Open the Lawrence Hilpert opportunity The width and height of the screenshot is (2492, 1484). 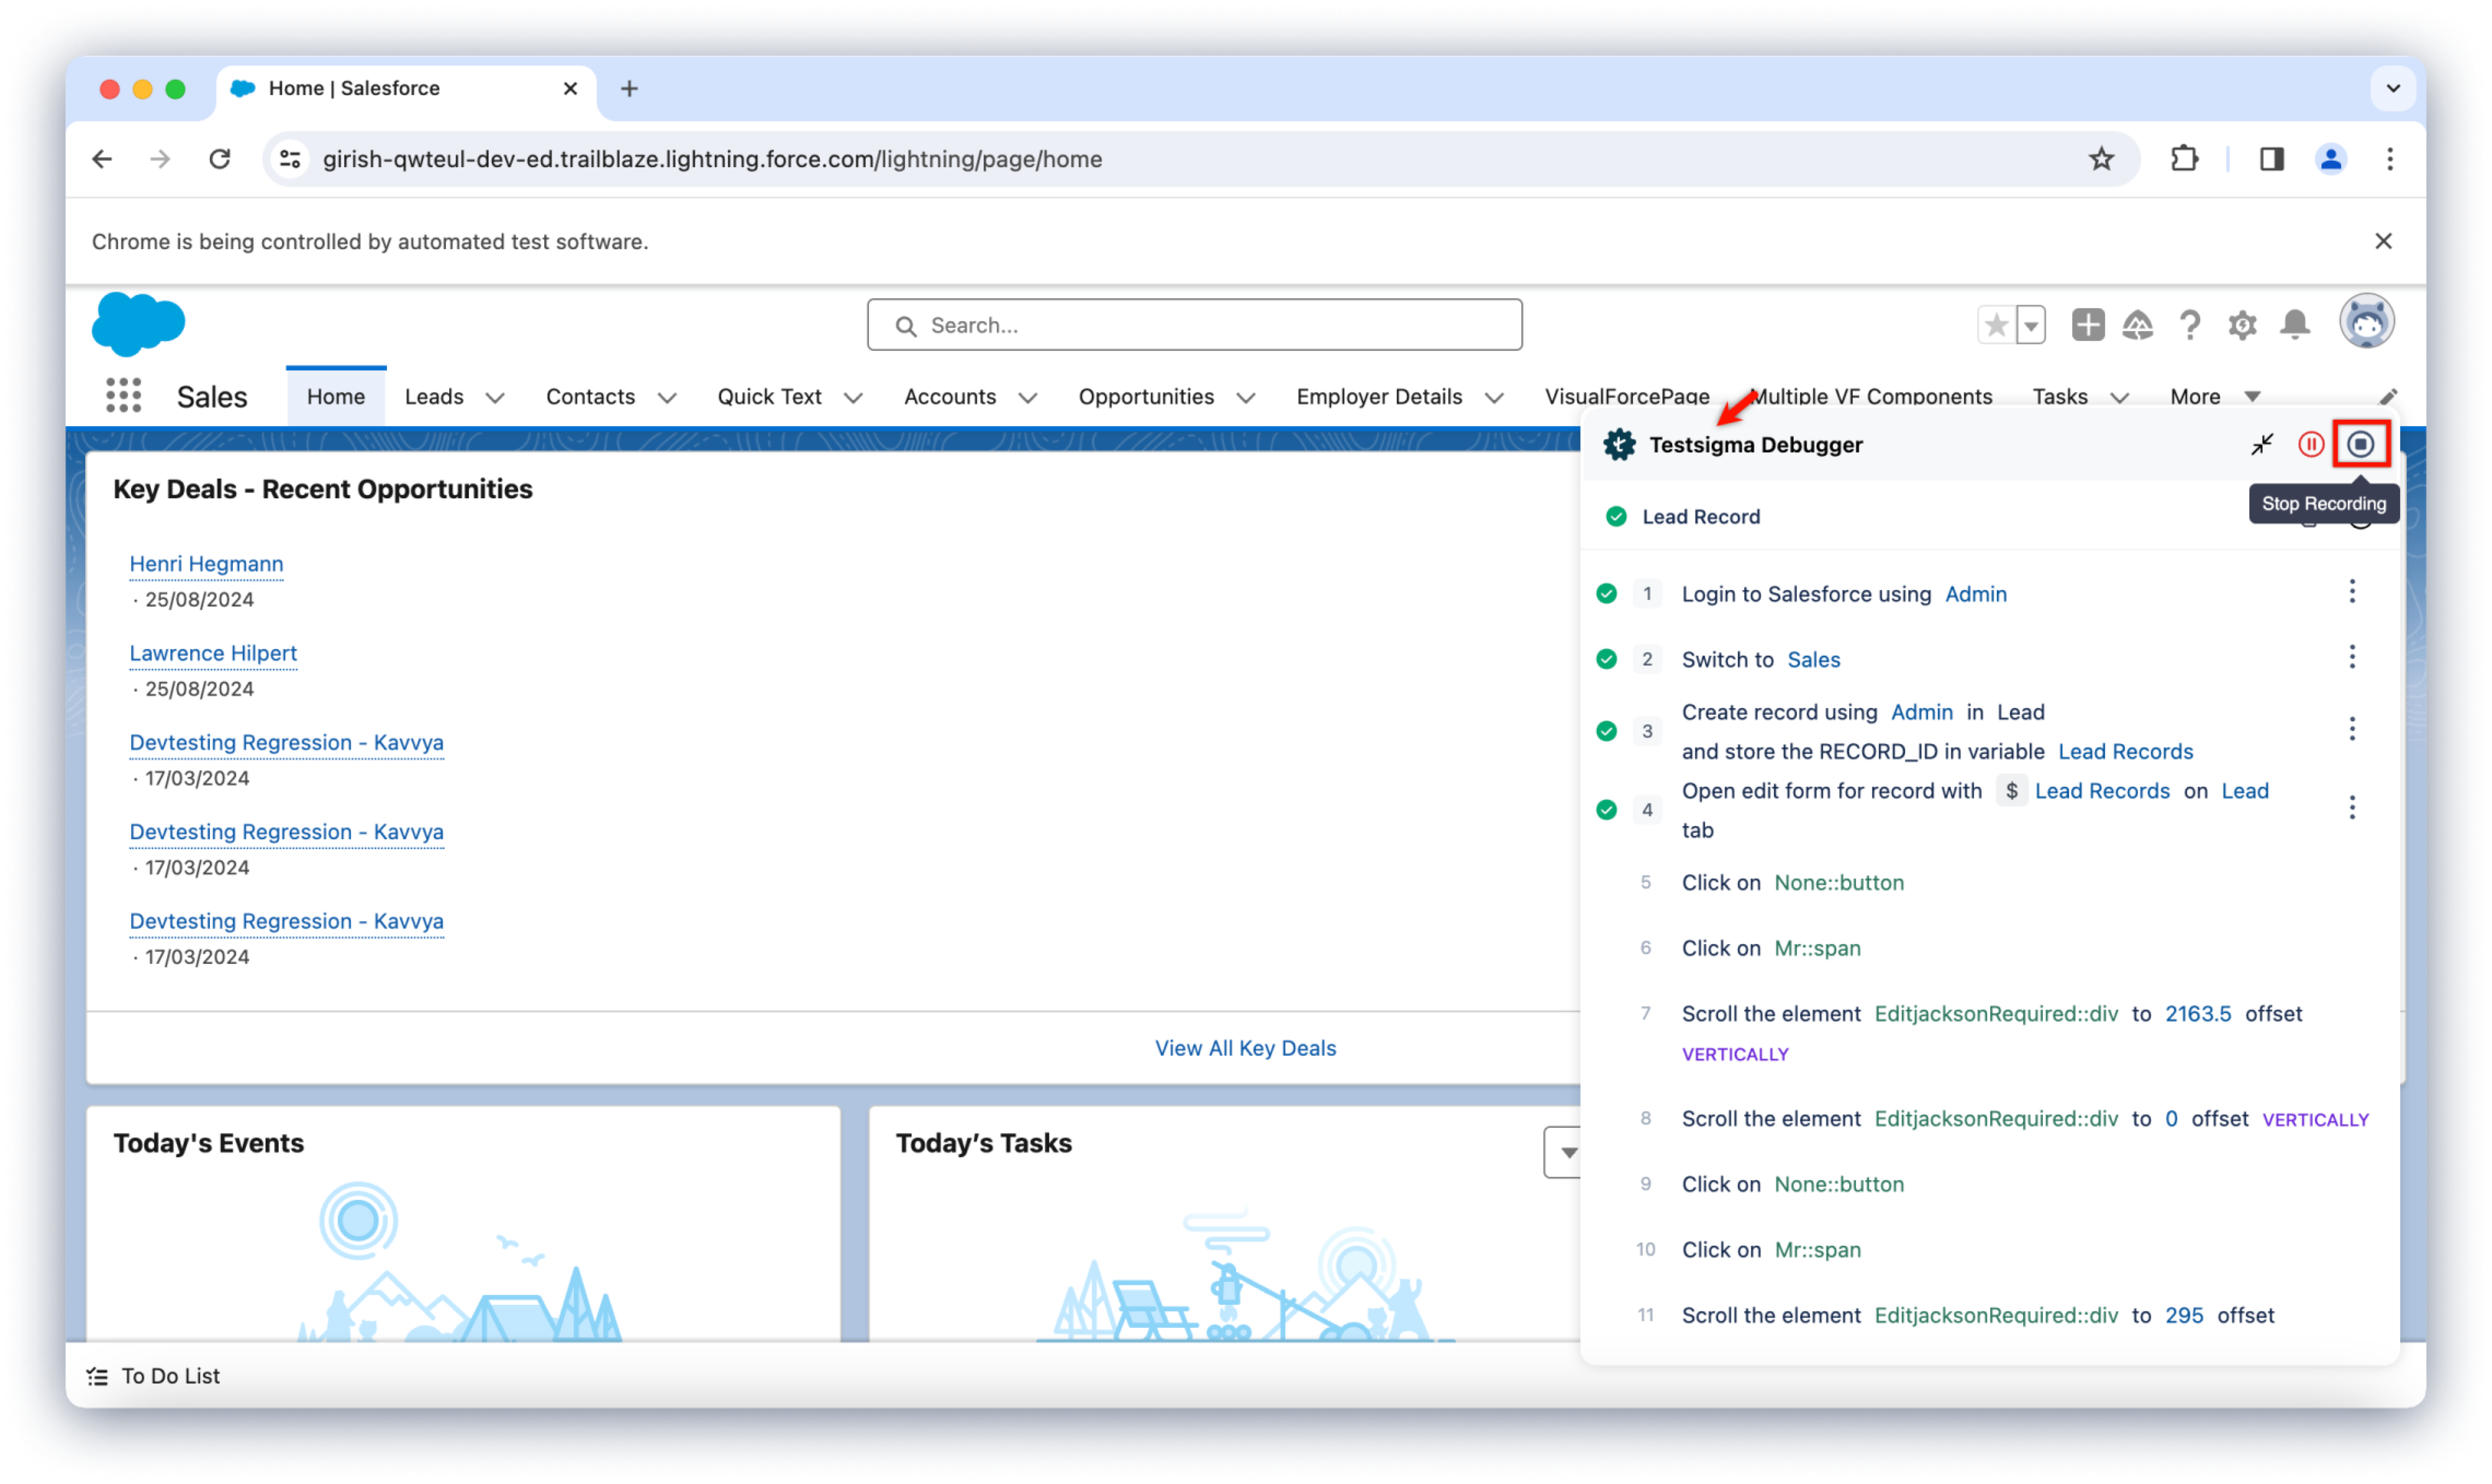213,653
